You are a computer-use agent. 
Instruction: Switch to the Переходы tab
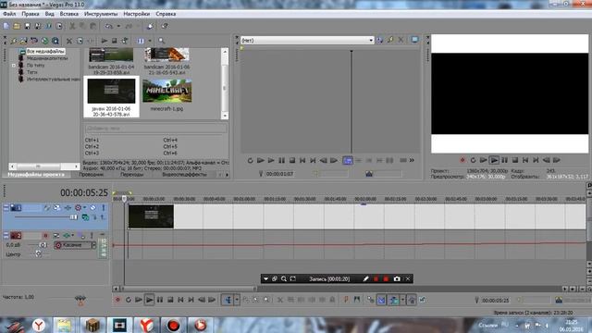[131, 175]
